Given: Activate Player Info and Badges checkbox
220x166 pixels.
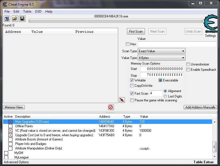Looking at the screenshot, I should pyautogui.click(x=10, y=144).
